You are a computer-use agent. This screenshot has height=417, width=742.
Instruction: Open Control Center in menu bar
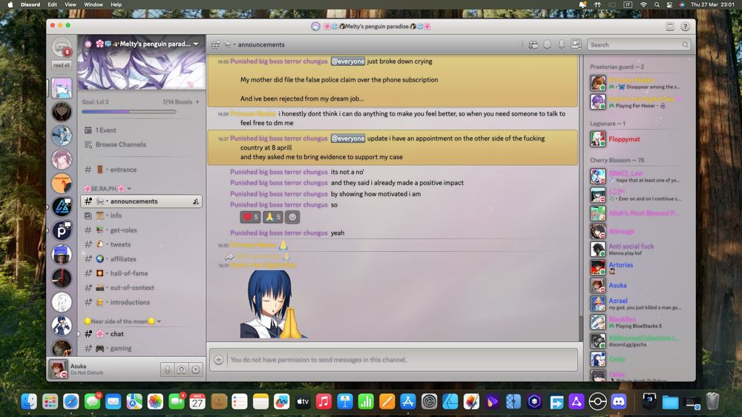point(669,4)
